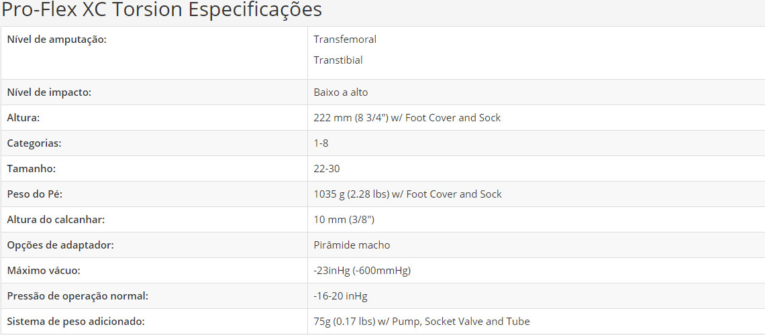Click the Categorias label

click(x=34, y=143)
